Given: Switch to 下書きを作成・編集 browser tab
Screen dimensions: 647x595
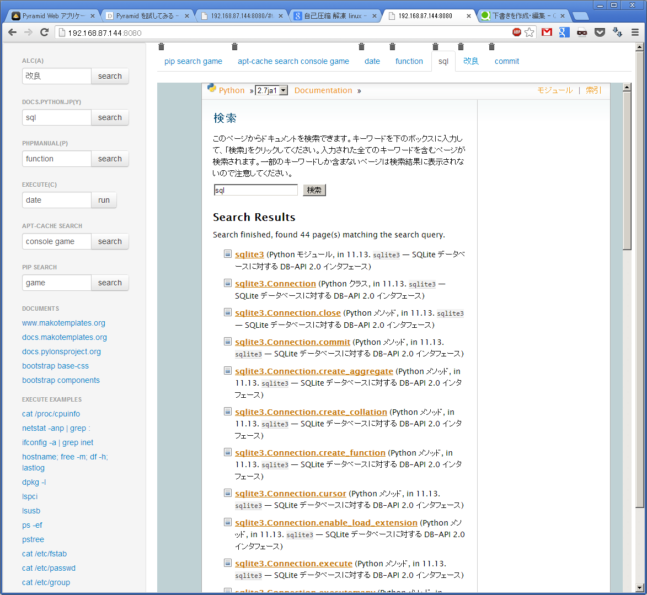Looking at the screenshot, I should 524,16.
